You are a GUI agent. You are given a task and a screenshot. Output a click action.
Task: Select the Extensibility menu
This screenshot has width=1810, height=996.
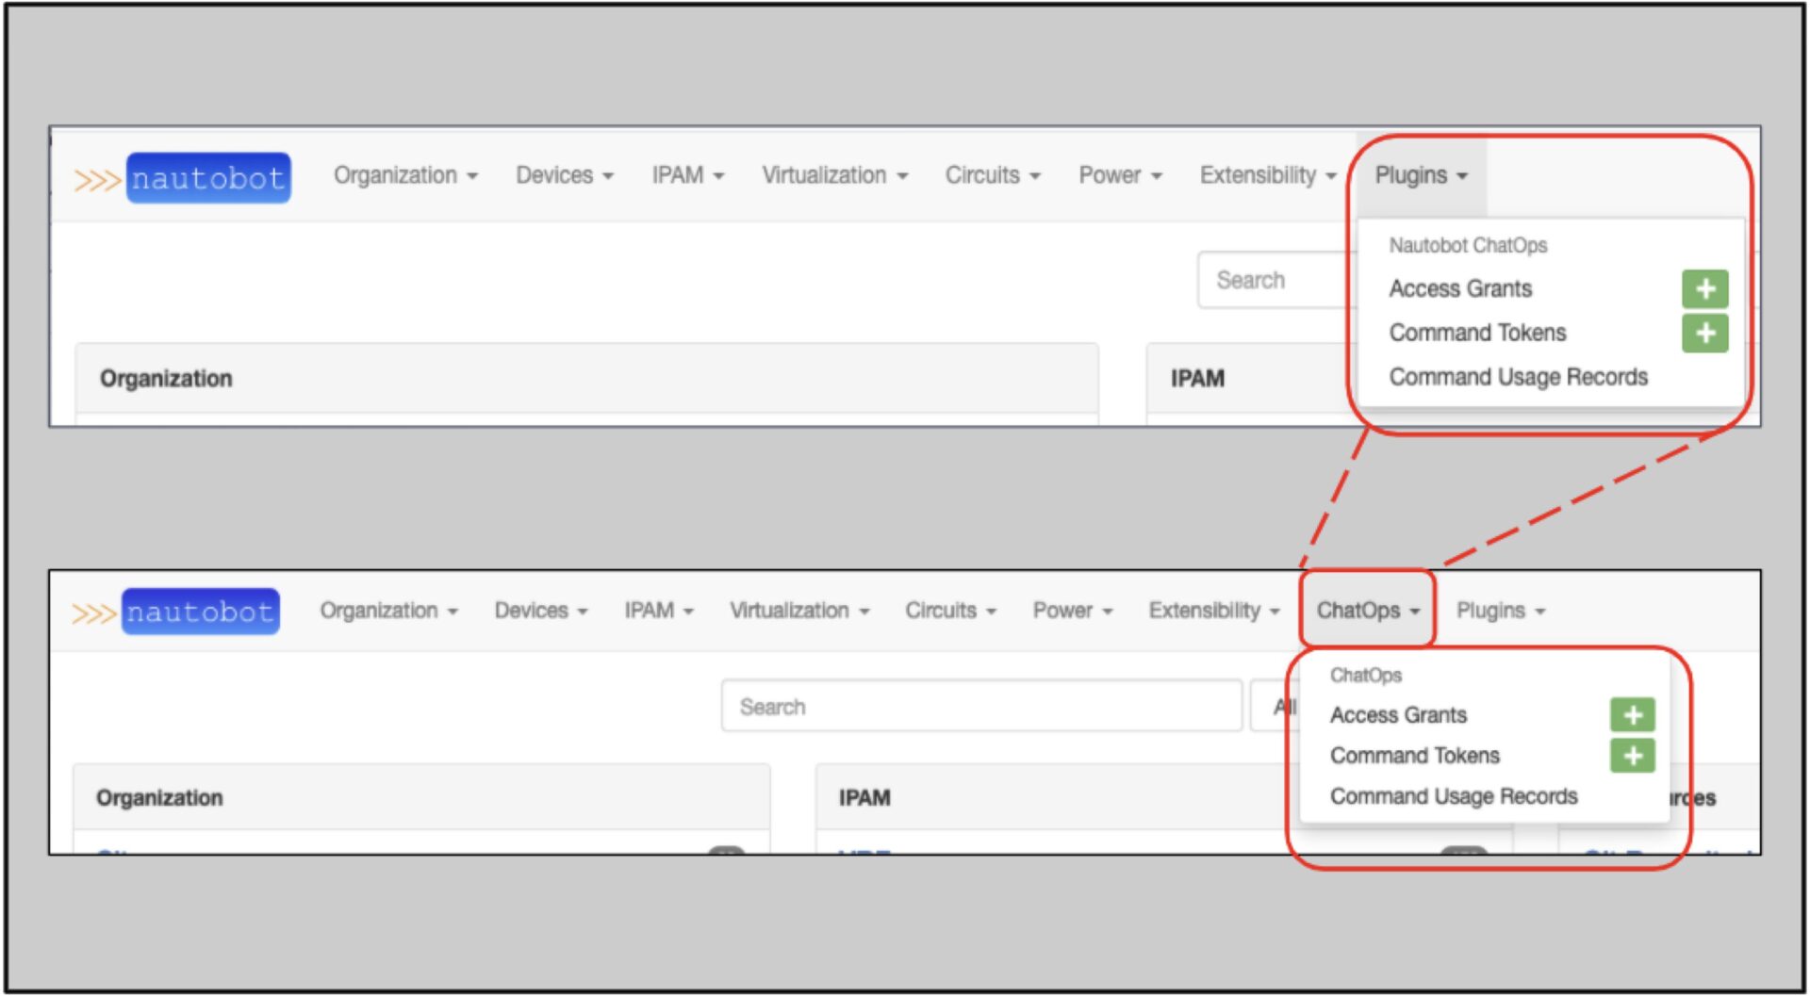(x=1266, y=175)
